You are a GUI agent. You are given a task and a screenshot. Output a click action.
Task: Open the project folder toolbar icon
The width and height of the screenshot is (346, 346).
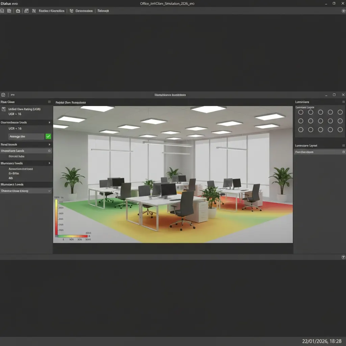(19, 10)
